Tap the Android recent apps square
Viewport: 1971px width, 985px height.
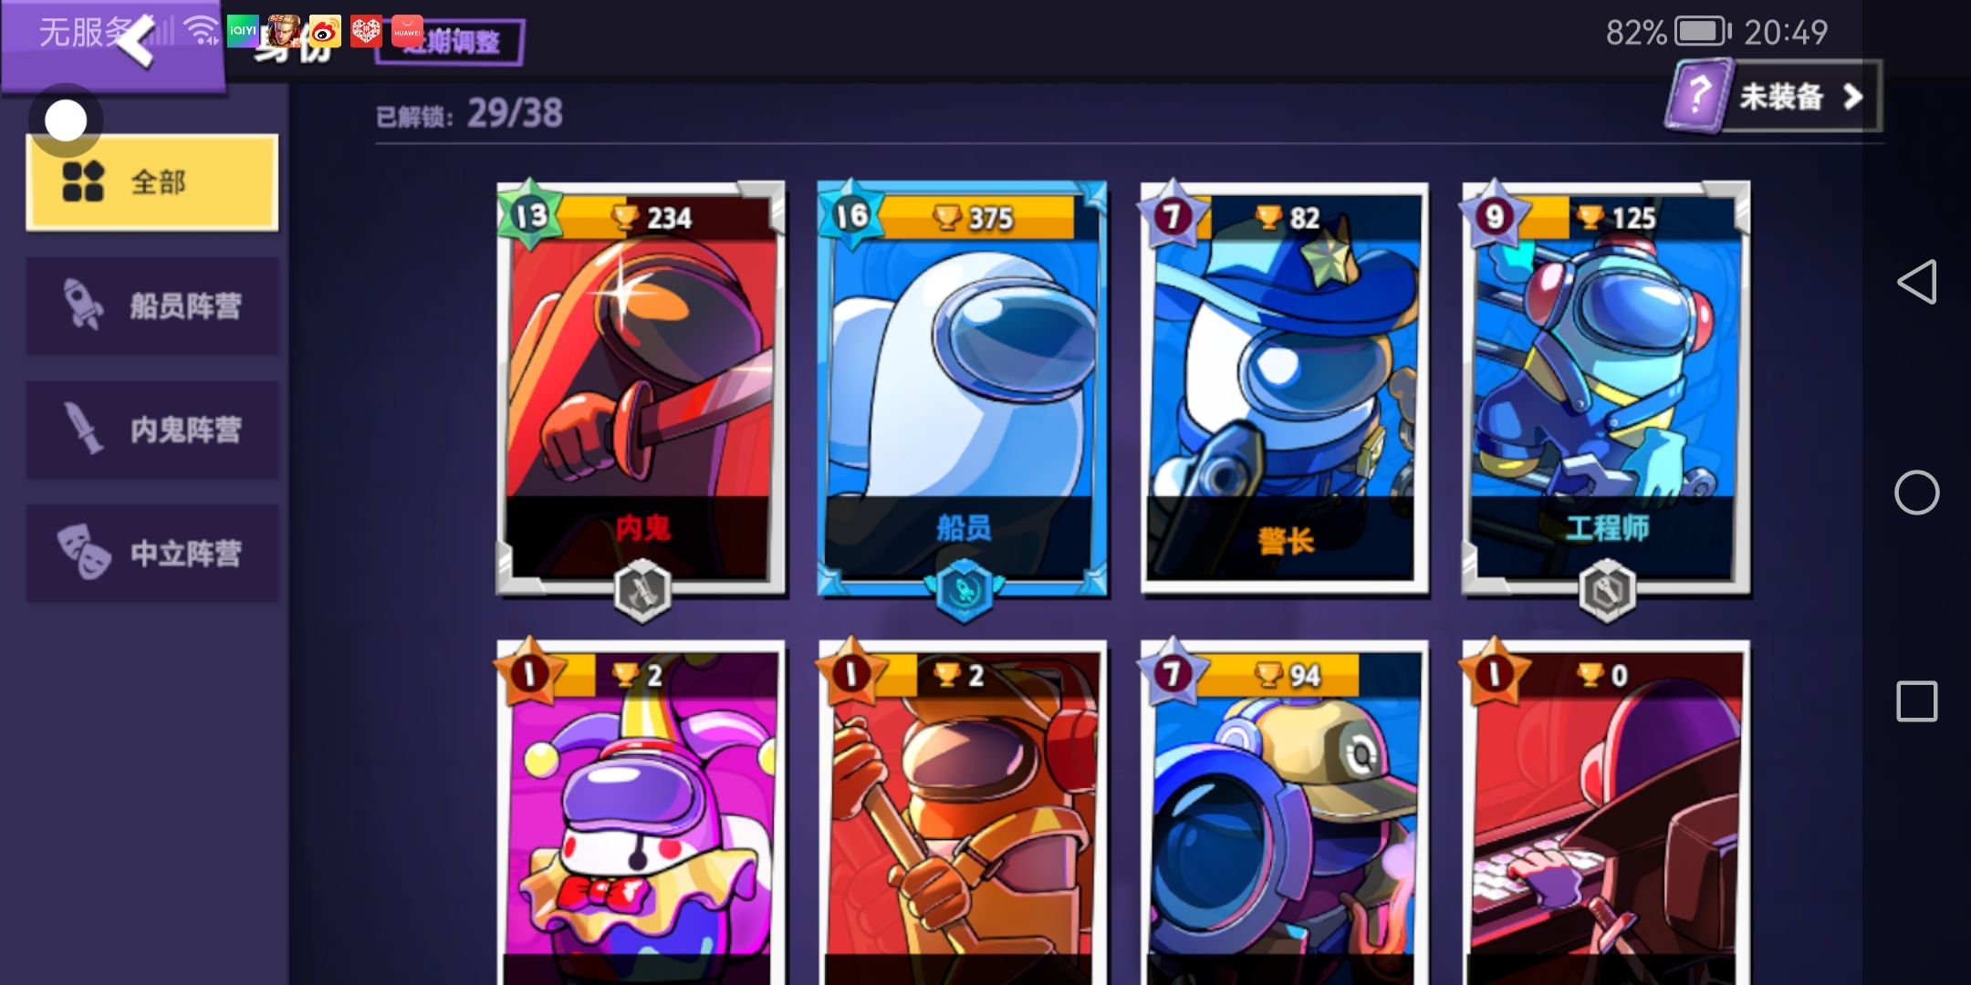point(1916,701)
